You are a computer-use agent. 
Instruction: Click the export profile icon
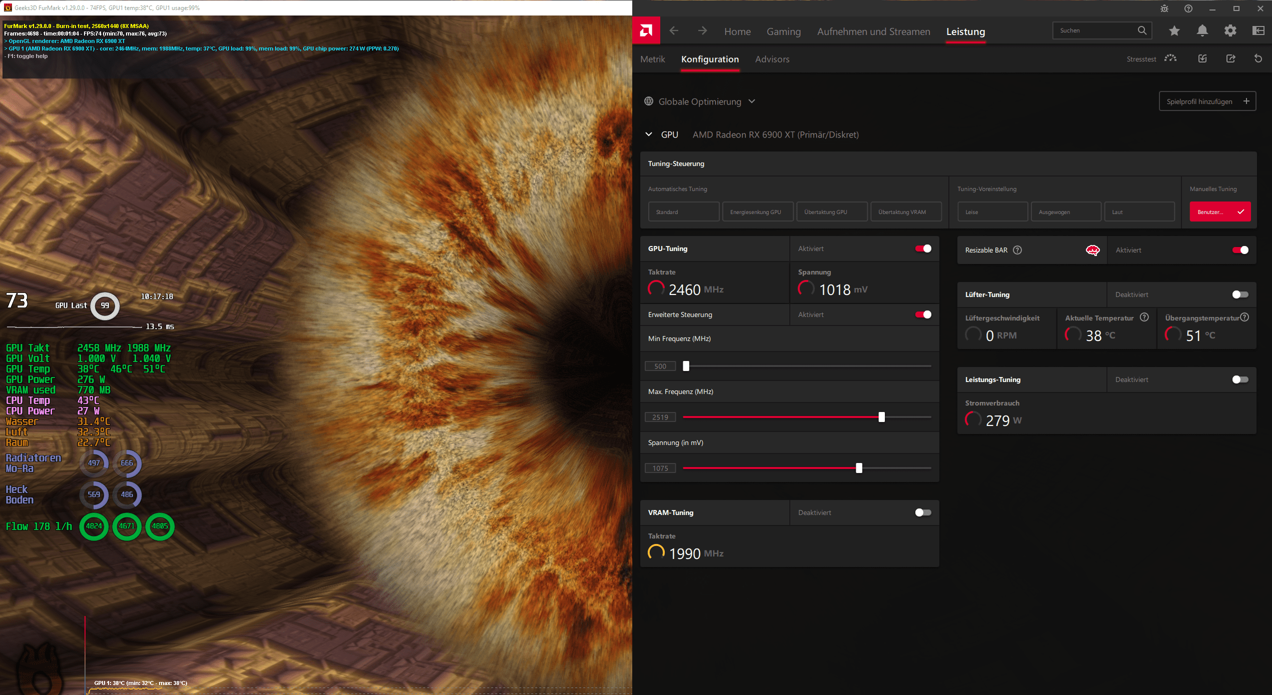click(x=1231, y=58)
